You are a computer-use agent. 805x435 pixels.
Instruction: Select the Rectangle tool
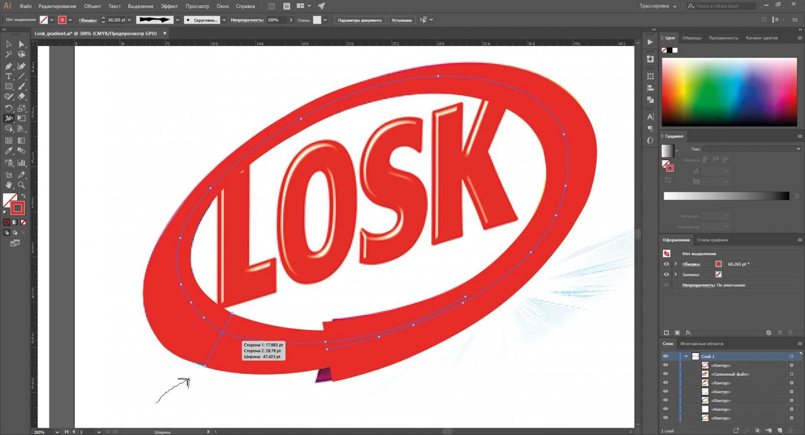click(x=9, y=86)
